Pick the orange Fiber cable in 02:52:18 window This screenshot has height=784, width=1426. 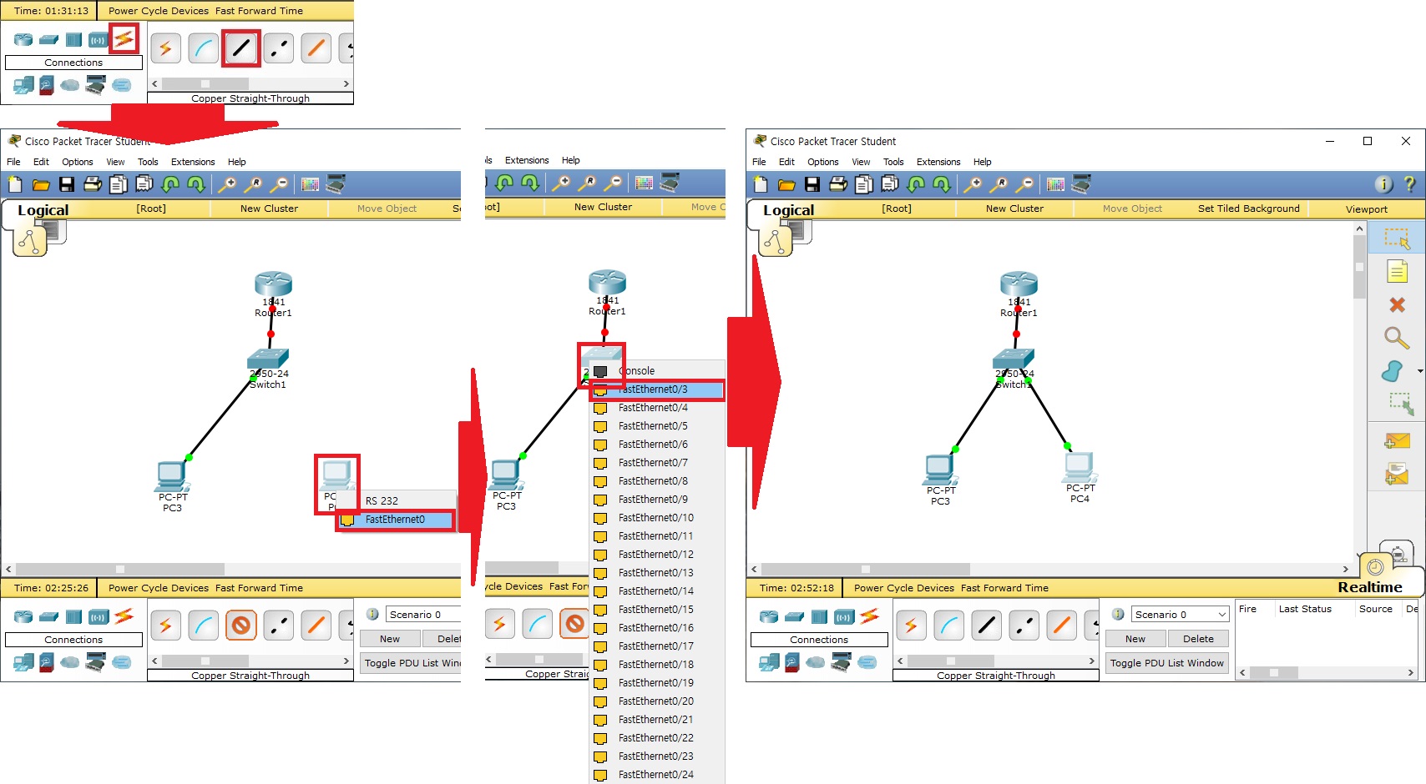pyautogui.click(x=1061, y=626)
